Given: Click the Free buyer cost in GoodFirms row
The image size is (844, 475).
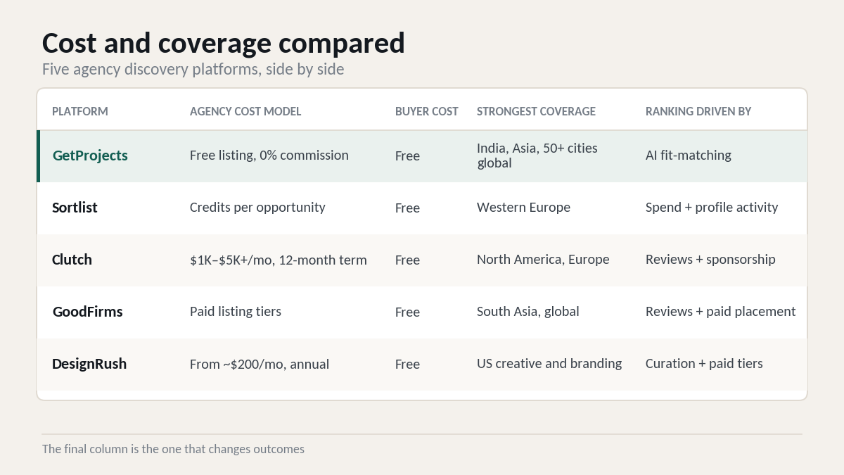Looking at the screenshot, I should (407, 312).
